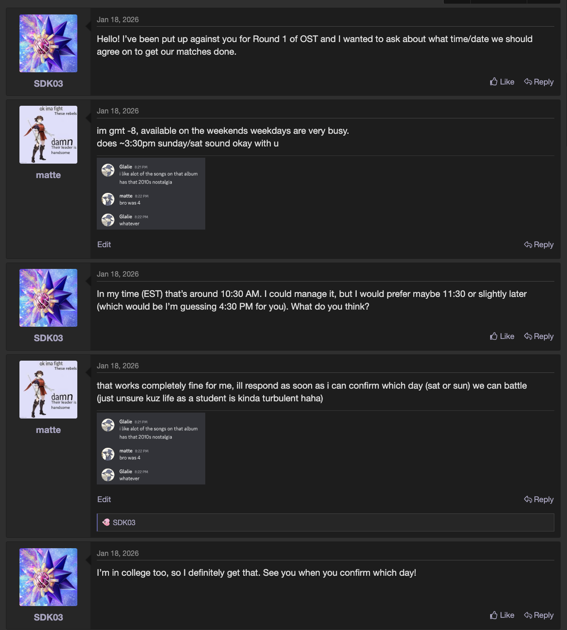Open signature image in matte's second post

point(151,448)
